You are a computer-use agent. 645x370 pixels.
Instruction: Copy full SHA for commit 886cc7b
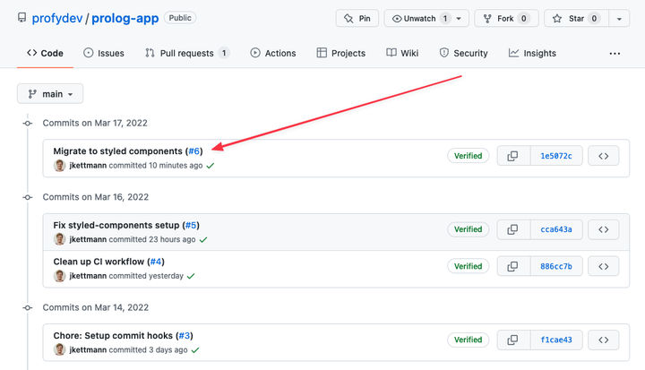click(x=513, y=266)
